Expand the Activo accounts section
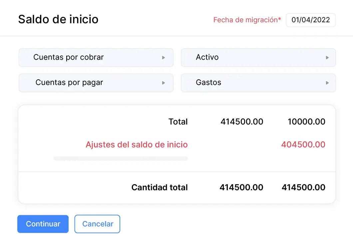Viewport: 353px width, 246px height. 258,57
